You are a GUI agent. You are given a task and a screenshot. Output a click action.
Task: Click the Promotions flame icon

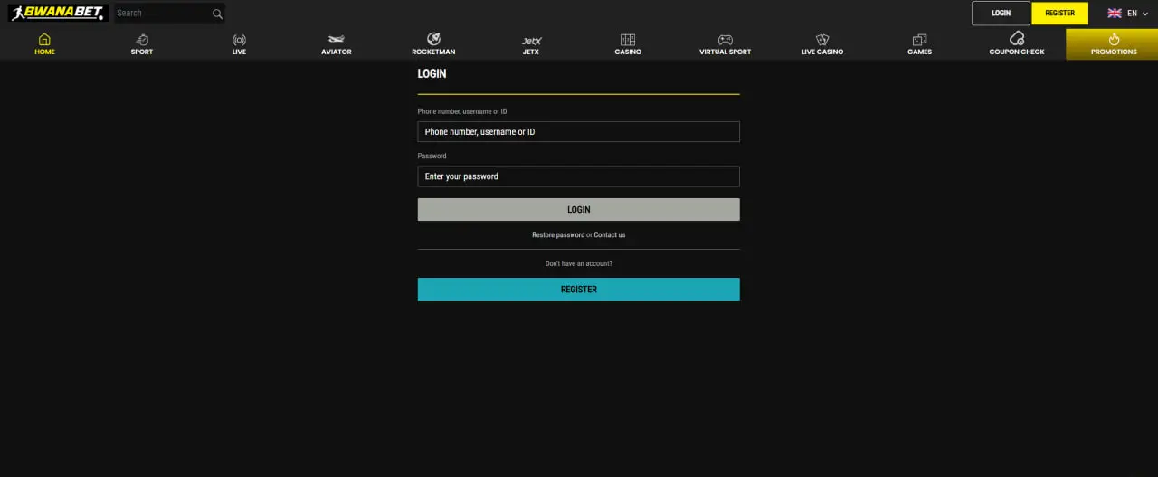tap(1114, 40)
